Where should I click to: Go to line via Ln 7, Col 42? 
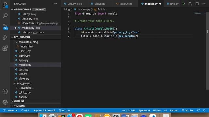tap(128, 110)
